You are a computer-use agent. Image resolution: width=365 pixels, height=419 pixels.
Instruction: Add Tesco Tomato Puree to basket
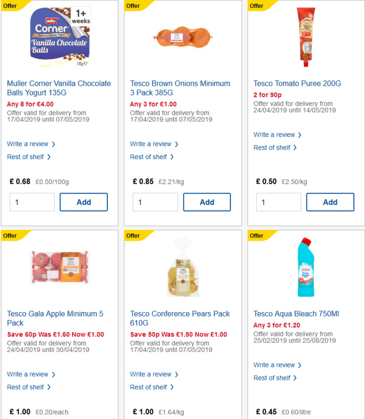tap(330, 202)
